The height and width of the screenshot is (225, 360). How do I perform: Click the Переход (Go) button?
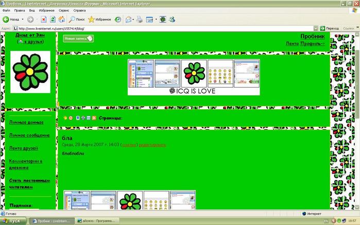pos(330,28)
